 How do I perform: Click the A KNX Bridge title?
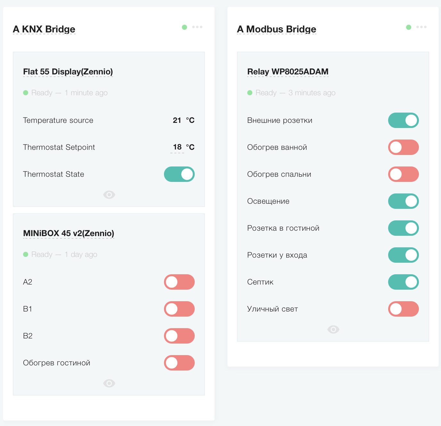click(44, 29)
